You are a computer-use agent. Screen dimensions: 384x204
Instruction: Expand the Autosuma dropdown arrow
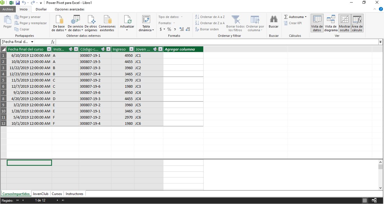pyautogui.click(x=306, y=17)
